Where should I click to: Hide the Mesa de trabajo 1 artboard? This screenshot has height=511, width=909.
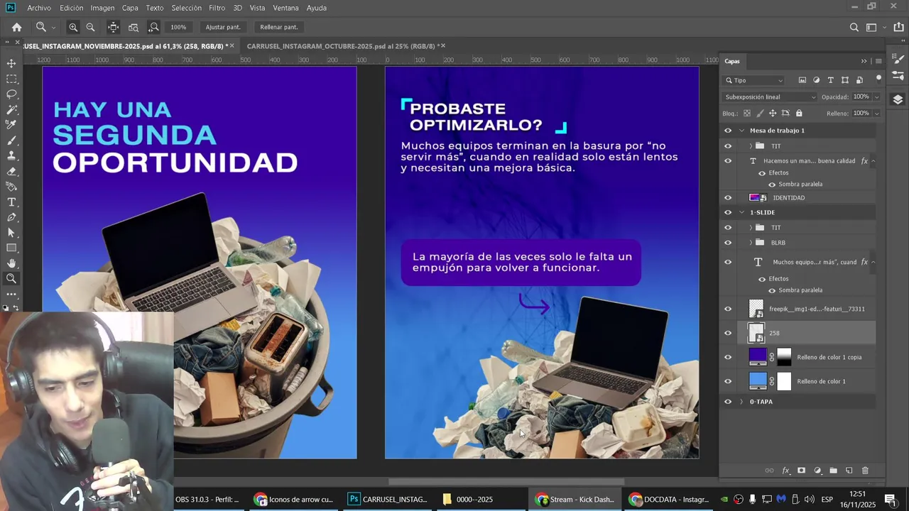pyautogui.click(x=727, y=131)
